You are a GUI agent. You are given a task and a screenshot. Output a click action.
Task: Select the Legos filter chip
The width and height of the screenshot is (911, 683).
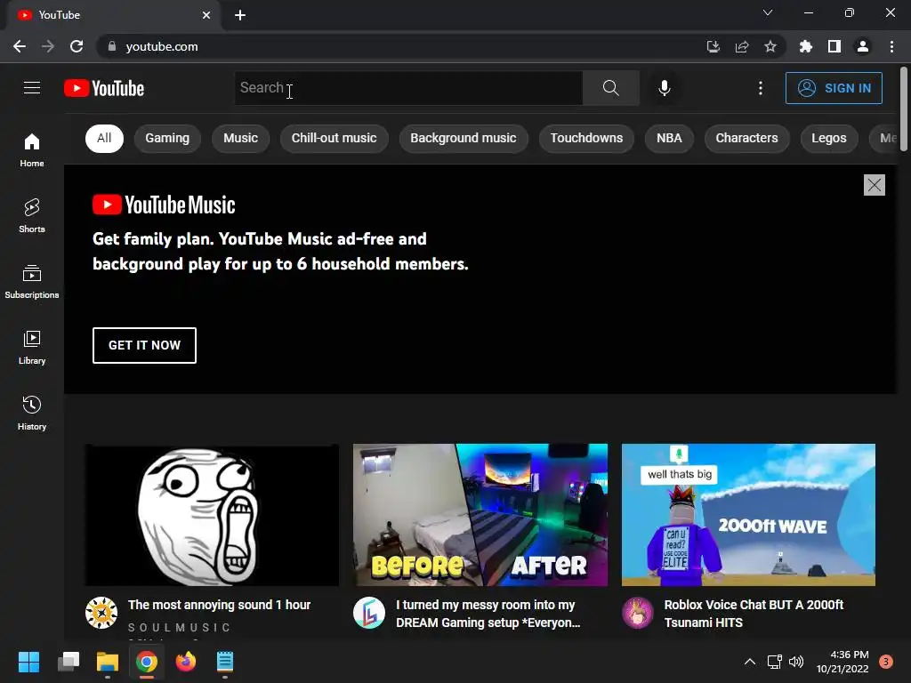(x=828, y=138)
